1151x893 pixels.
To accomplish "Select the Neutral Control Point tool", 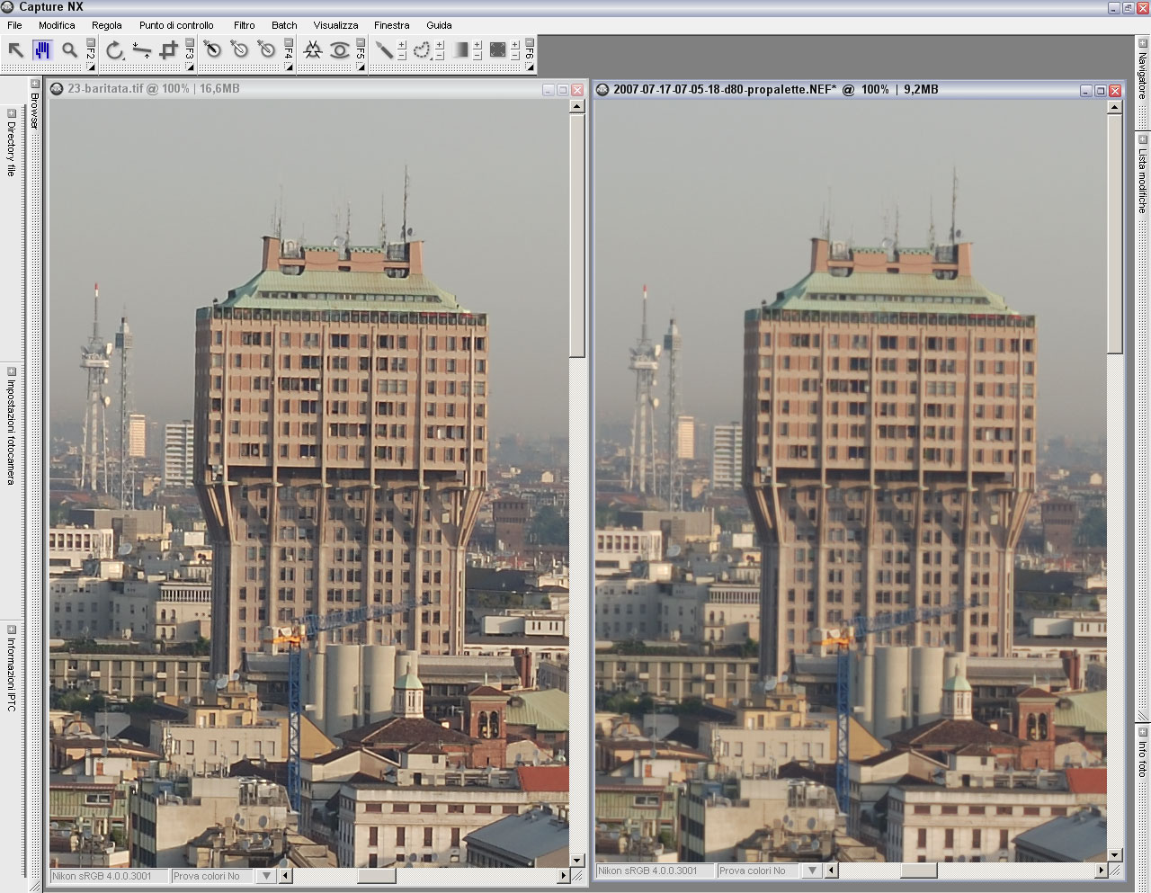I will click(267, 50).
